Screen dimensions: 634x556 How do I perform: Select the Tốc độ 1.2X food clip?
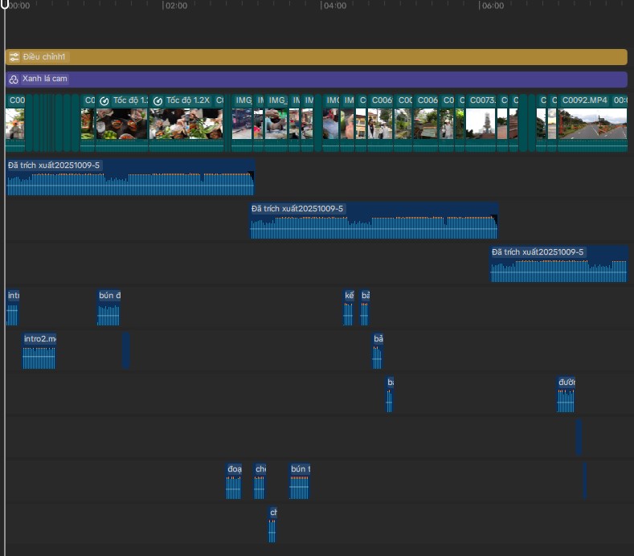pos(186,123)
